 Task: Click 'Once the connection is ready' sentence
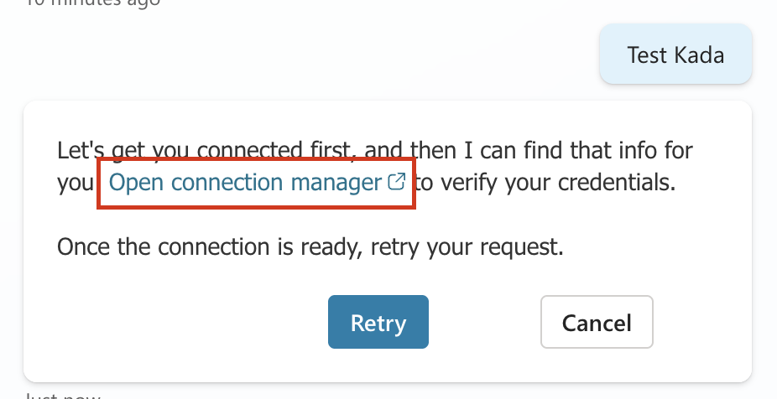click(308, 247)
